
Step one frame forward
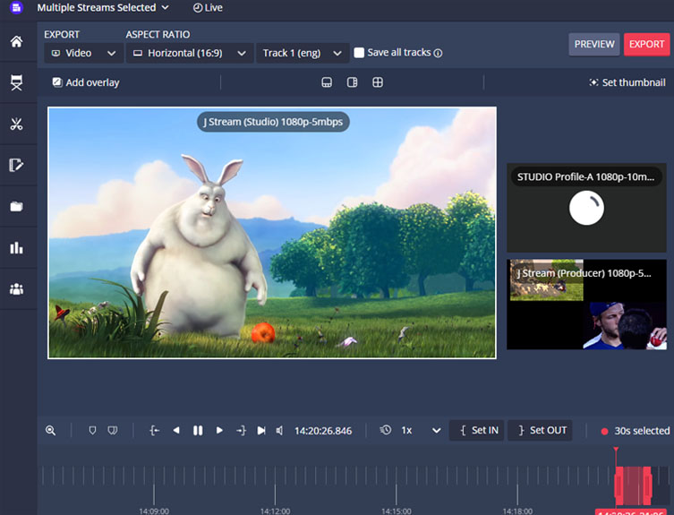[x=219, y=430]
